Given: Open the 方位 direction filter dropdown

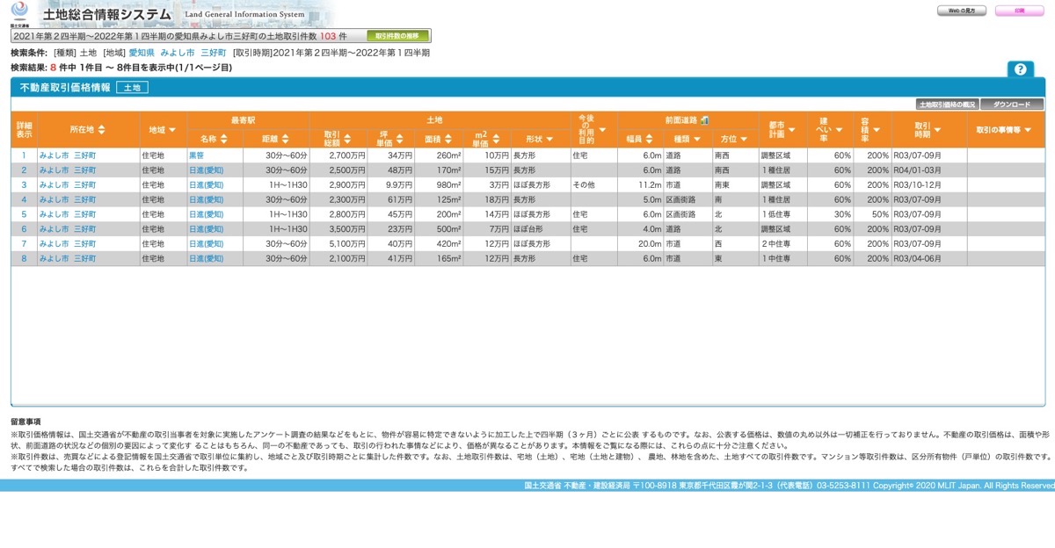Looking at the screenshot, I should [x=745, y=139].
